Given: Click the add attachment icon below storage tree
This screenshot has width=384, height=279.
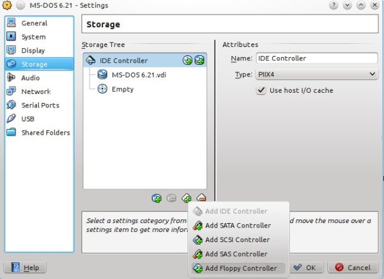Looking at the screenshot, I should tap(156, 198).
